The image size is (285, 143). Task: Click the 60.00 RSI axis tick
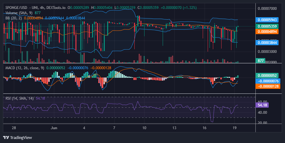click(263, 101)
